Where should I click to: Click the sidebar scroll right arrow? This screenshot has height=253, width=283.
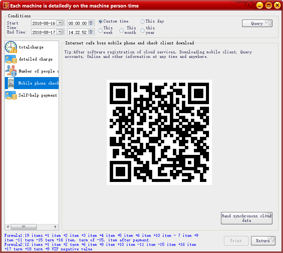click(55, 227)
